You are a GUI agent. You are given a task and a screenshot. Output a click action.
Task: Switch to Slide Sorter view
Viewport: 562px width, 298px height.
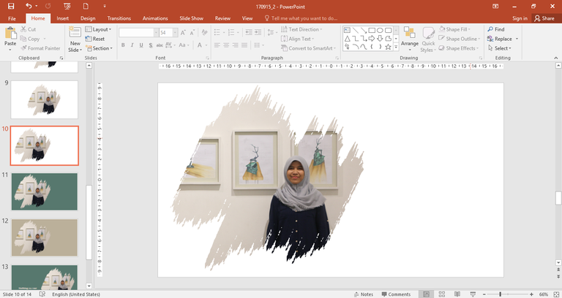point(442,294)
